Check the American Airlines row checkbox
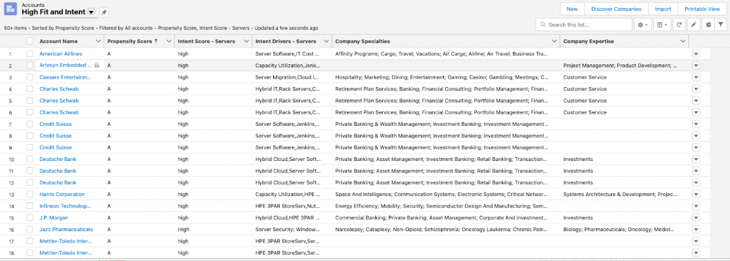The height and width of the screenshot is (261, 730). [x=30, y=54]
